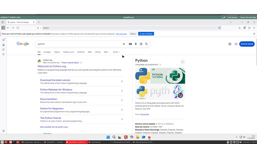257x144 pixels.
Task: Expand the Més search filter dropdown
Action: coord(106,52)
